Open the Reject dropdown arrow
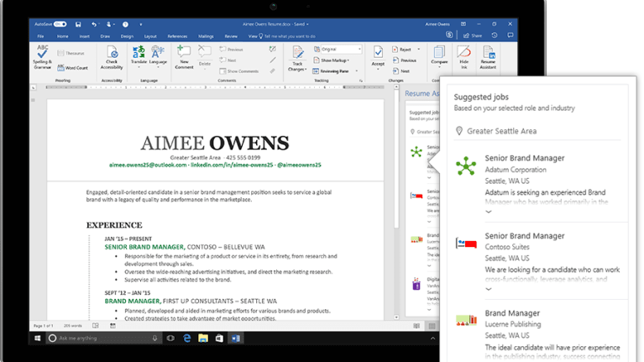Image resolution: width=644 pixels, height=362 pixels. [418, 50]
